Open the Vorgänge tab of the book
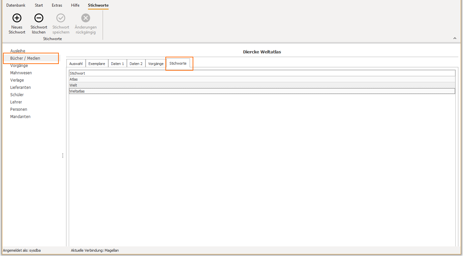 [x=156, y=64]
